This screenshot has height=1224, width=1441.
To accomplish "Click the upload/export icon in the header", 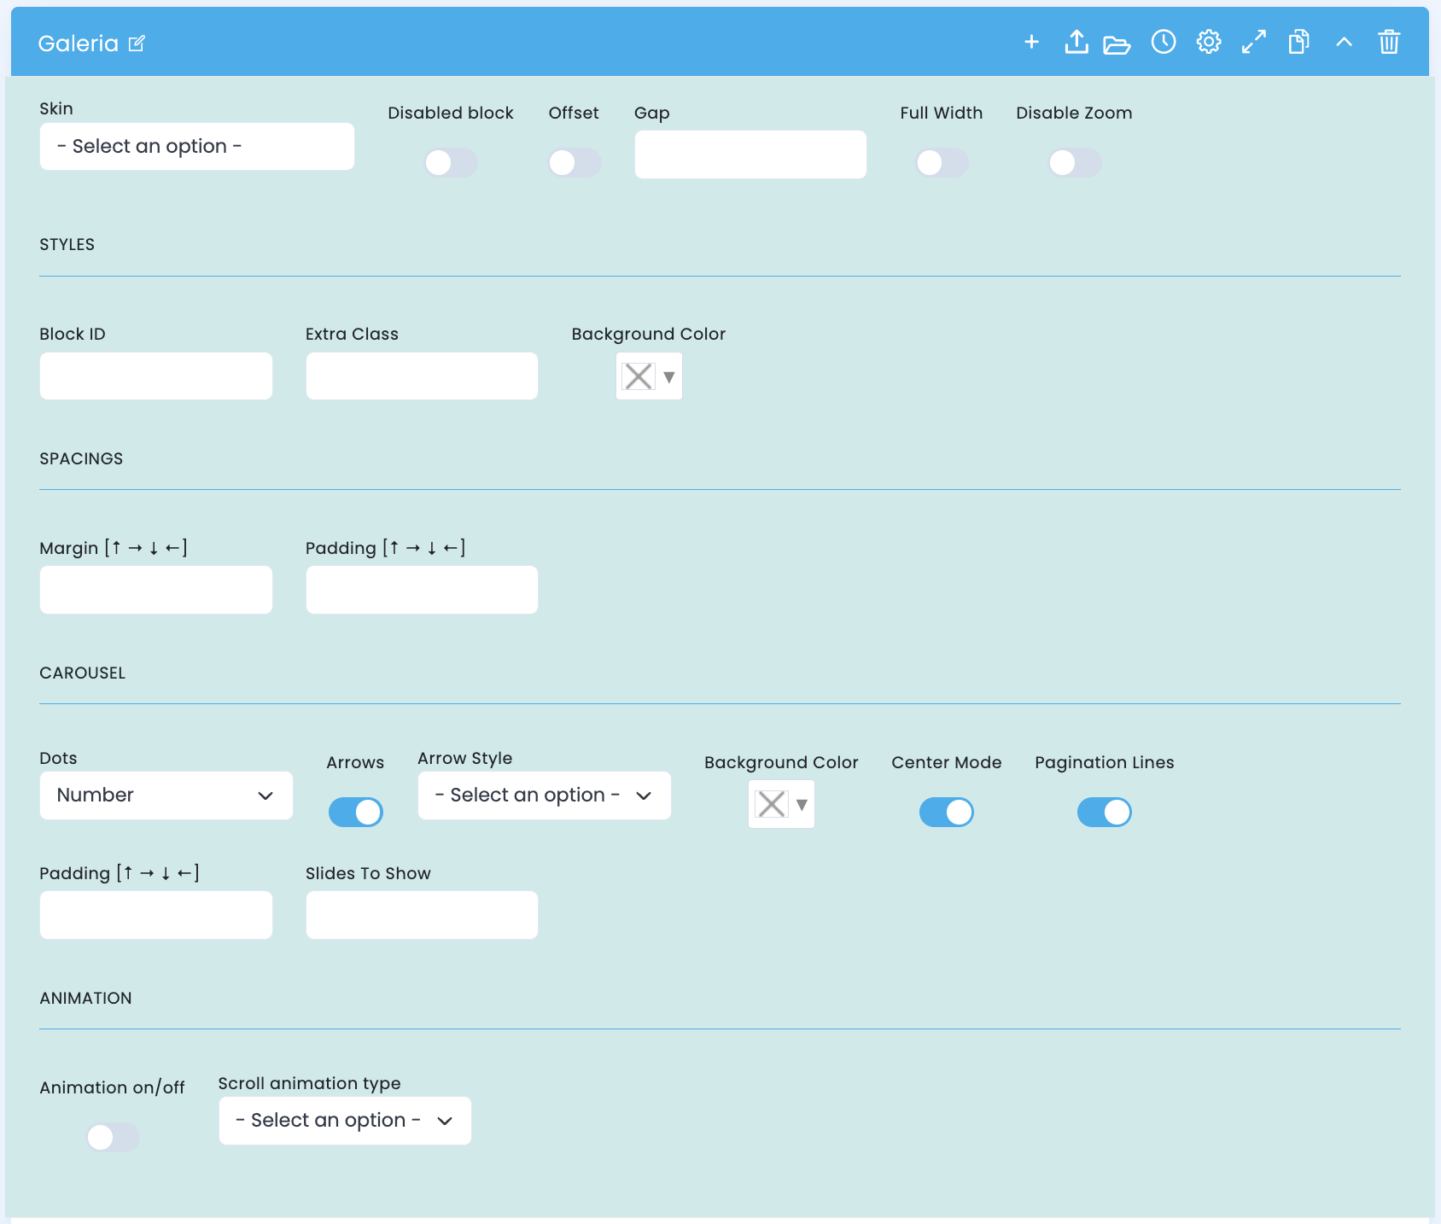I will coord(1076,42).
